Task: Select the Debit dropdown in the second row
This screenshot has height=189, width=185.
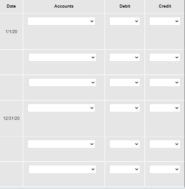Action: 125,57
